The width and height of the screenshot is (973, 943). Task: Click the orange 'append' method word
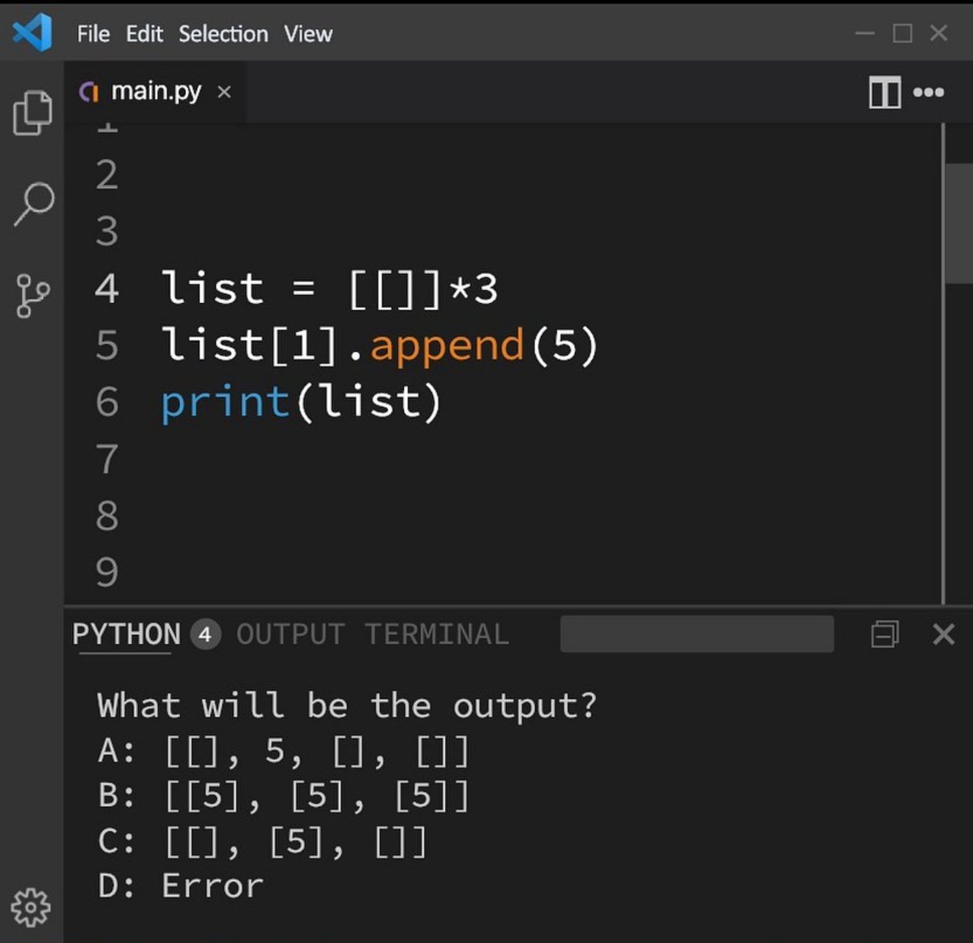[x=448, y=347]
